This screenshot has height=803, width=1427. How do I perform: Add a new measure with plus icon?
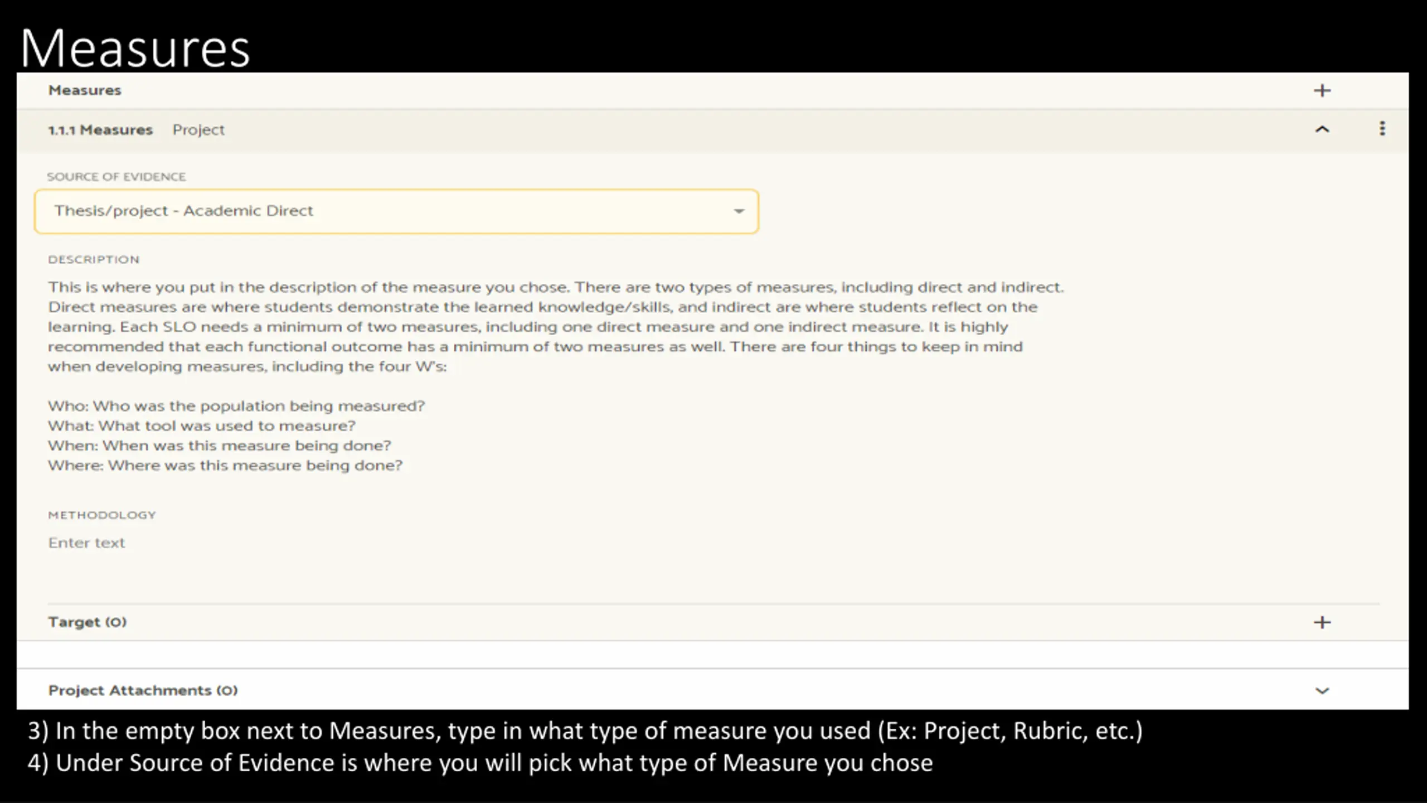click(1322, 90)
